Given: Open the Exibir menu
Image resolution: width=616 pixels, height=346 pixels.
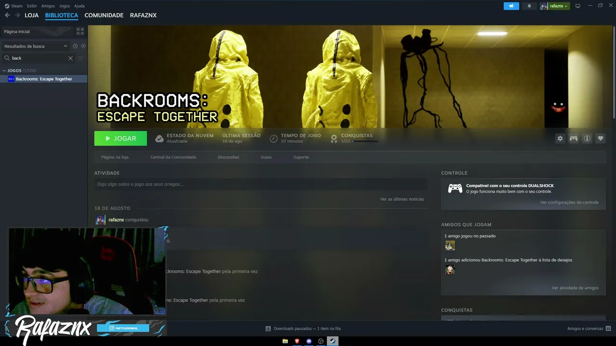Looking at the screenshot, I should coord(32,6).
